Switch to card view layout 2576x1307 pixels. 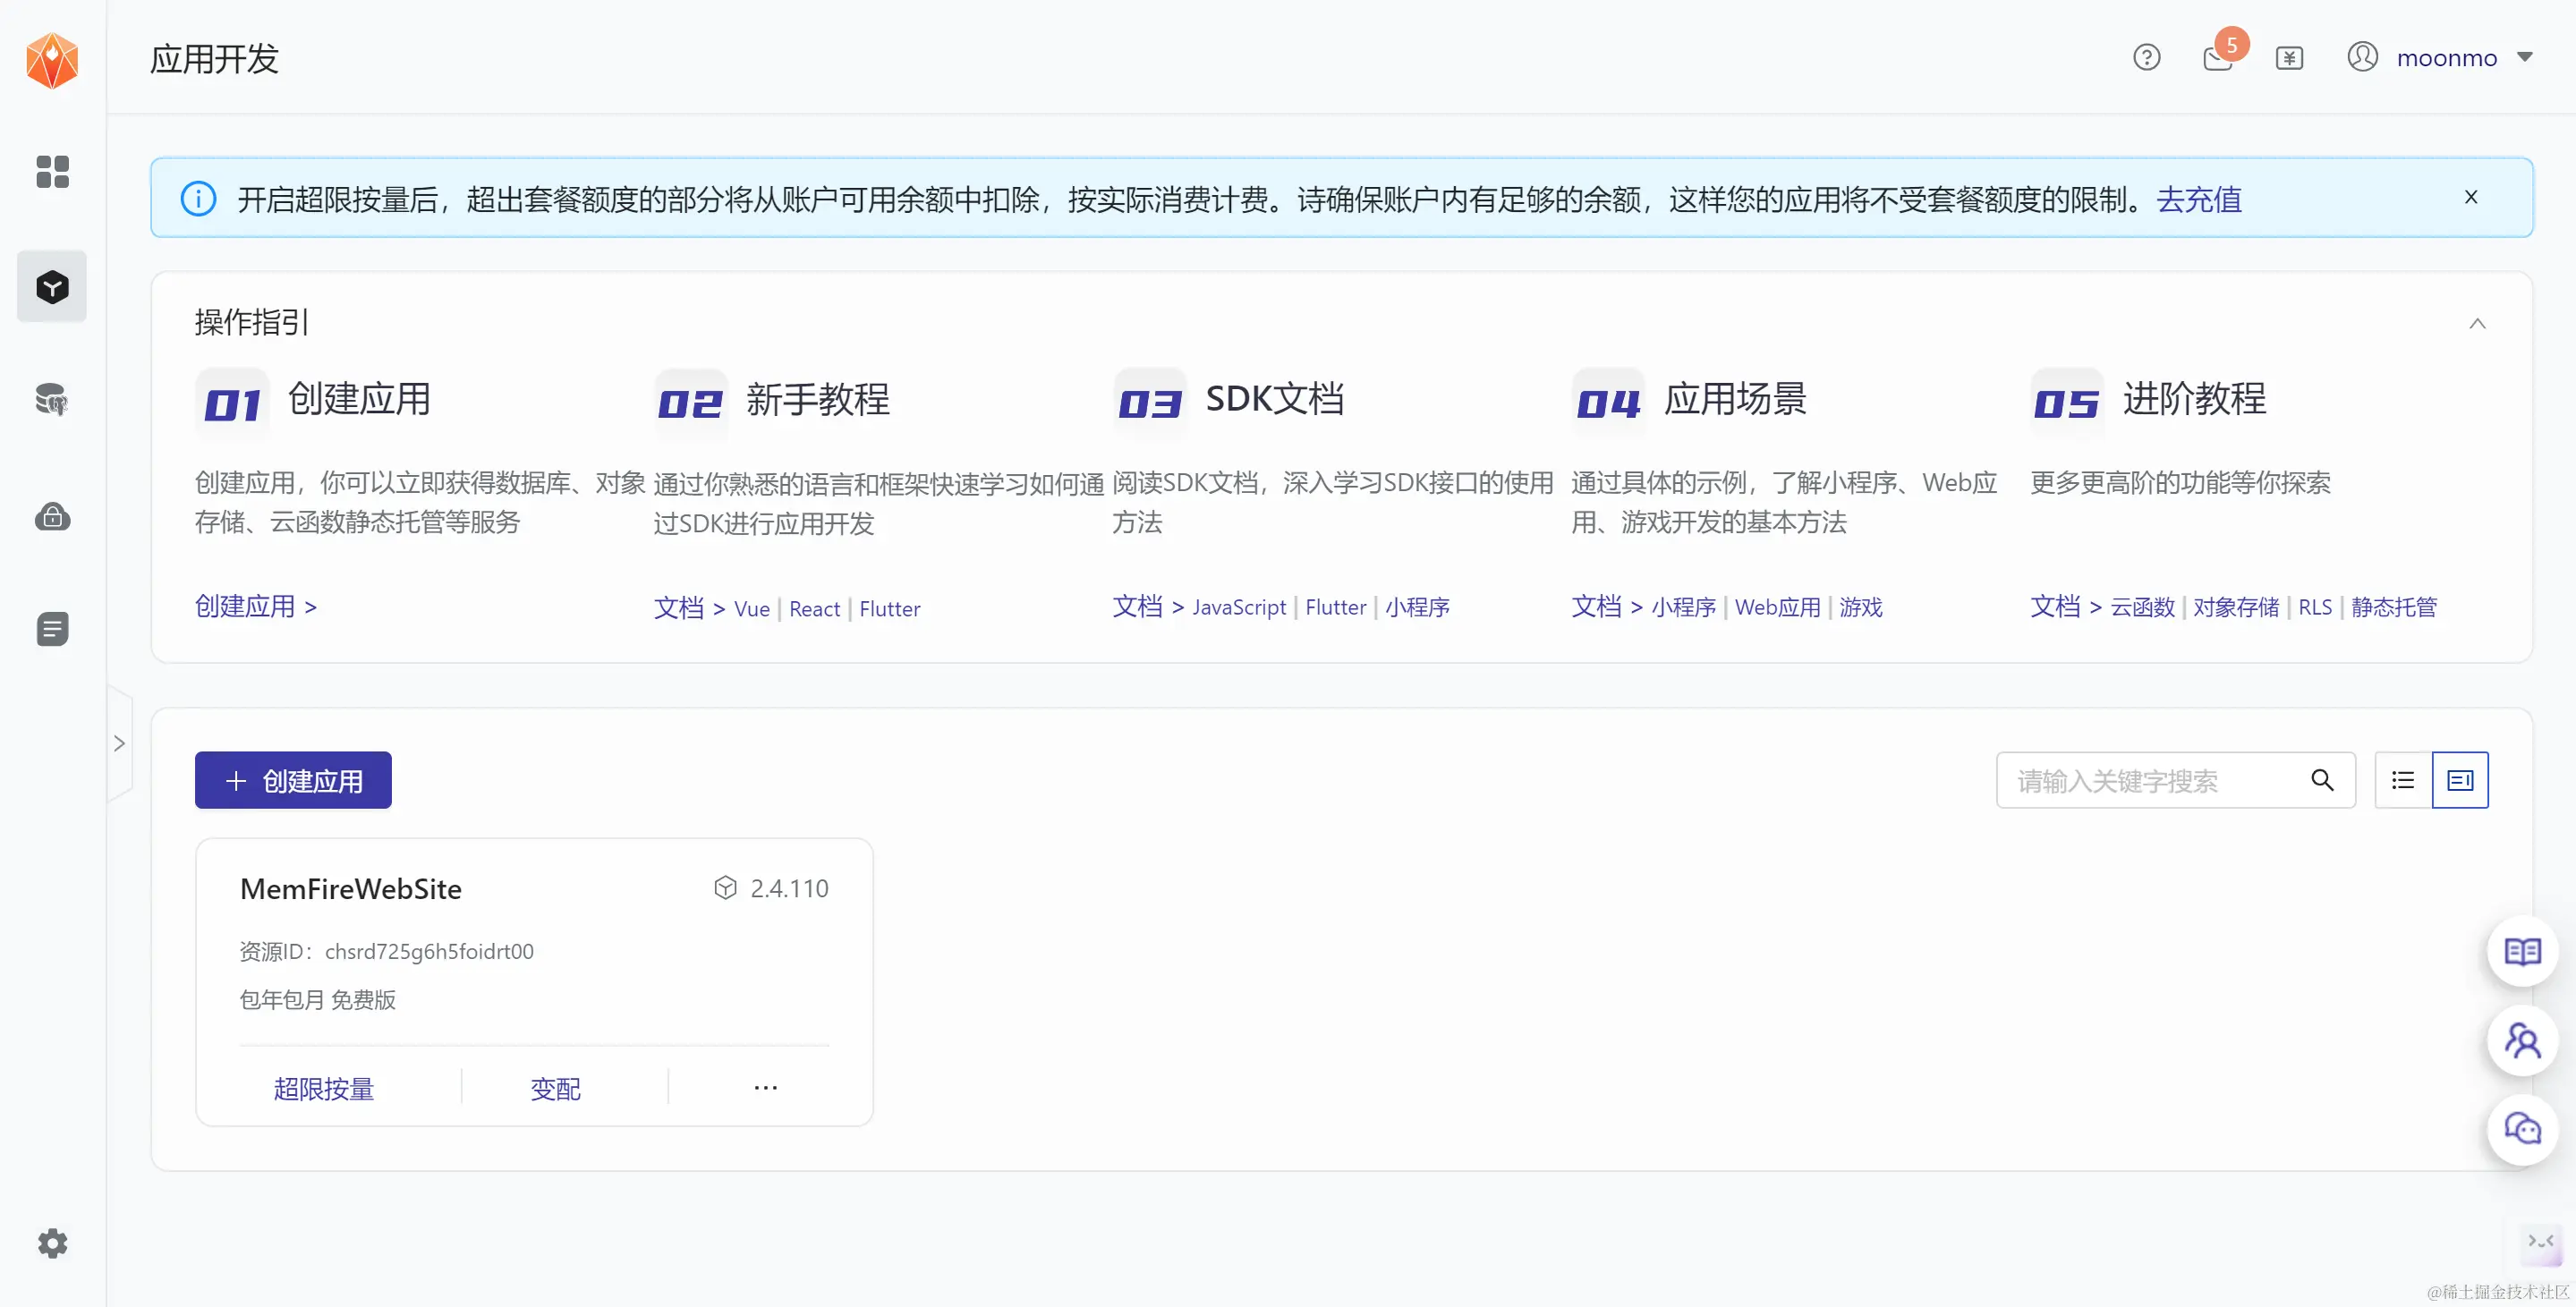point(2460,780)
